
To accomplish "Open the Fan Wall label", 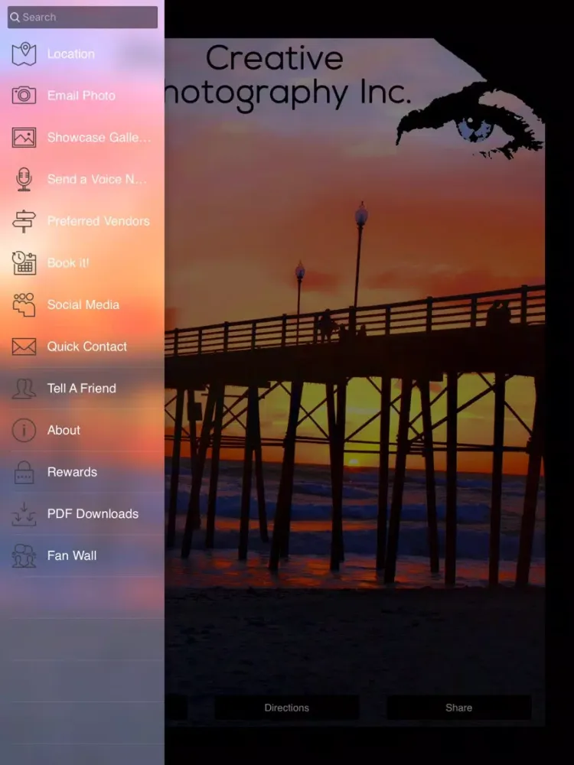I will click(72, 555).
